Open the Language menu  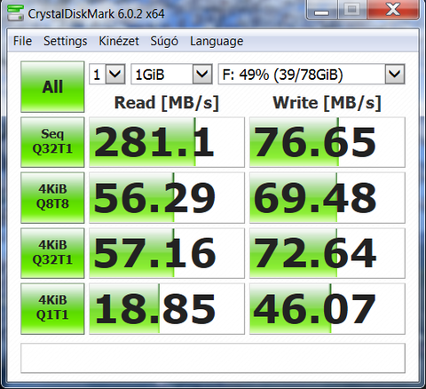click(x=217, y=41)
